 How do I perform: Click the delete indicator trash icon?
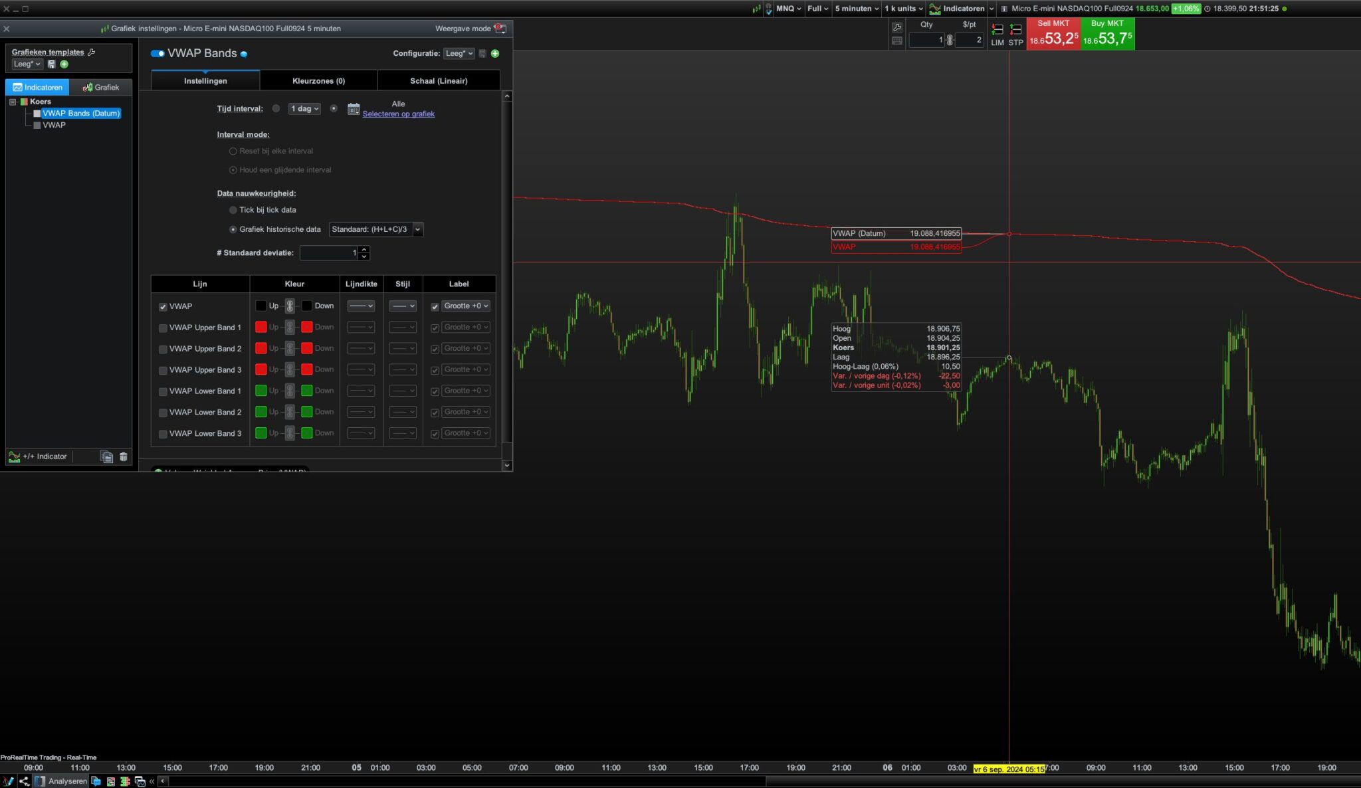coord(123,456)
